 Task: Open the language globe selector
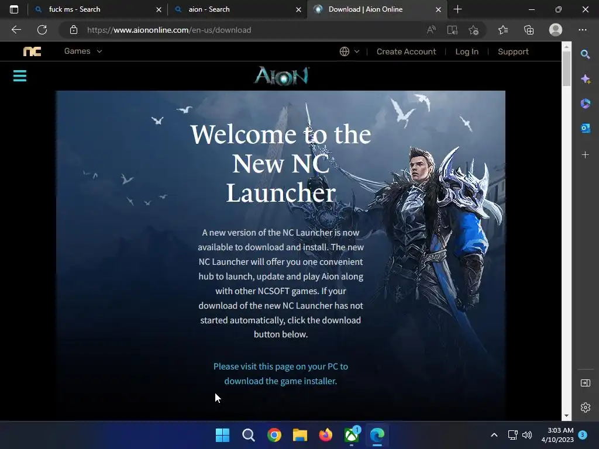(x=349, y=51)
